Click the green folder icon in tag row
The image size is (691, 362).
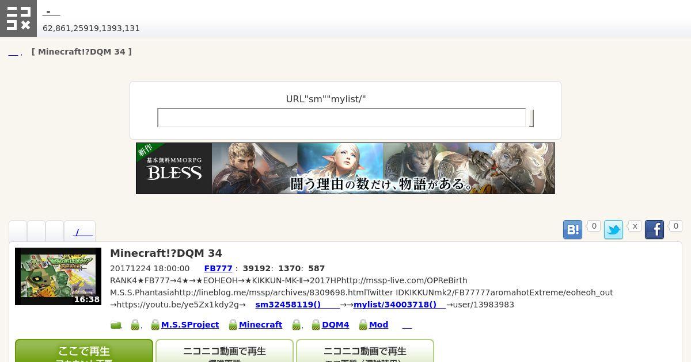116,325
